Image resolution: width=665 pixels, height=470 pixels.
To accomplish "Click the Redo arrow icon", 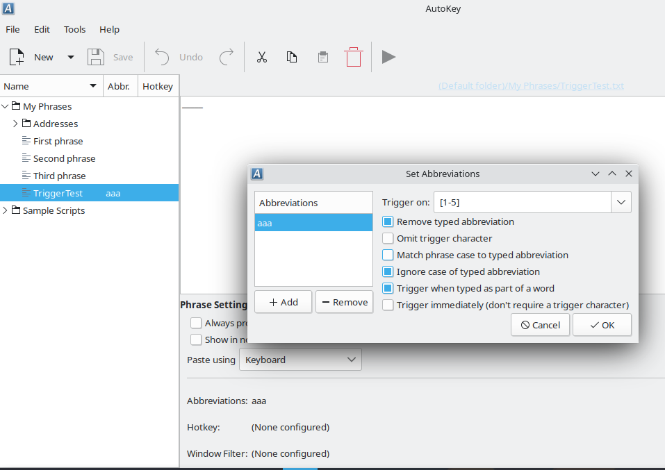I will (227, 57).
